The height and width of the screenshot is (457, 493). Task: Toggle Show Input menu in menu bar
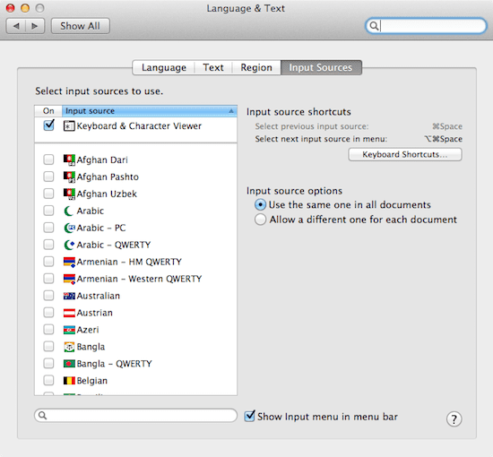click(250, 416)
